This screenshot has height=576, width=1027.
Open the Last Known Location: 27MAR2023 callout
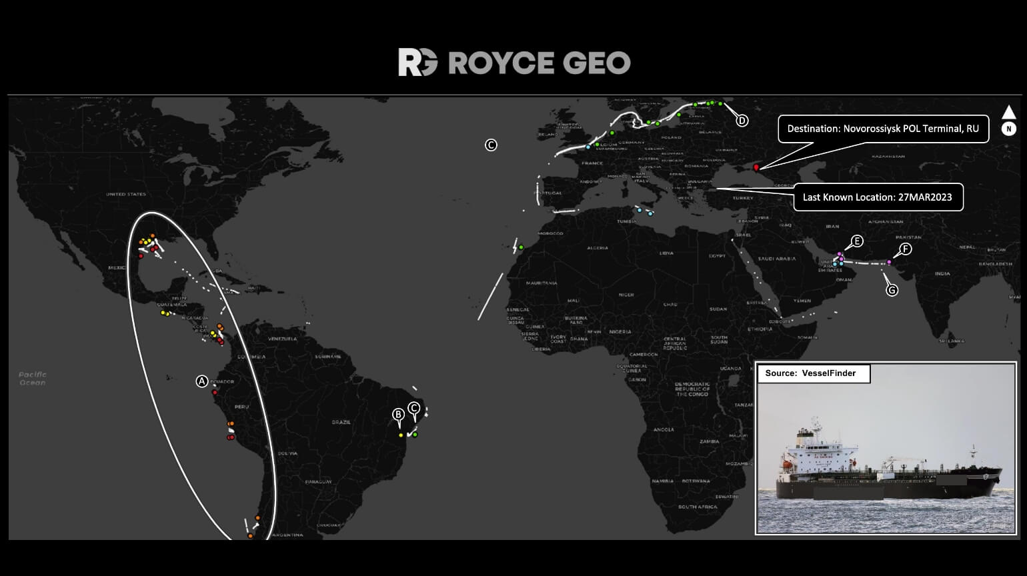(x=878, y=197)
